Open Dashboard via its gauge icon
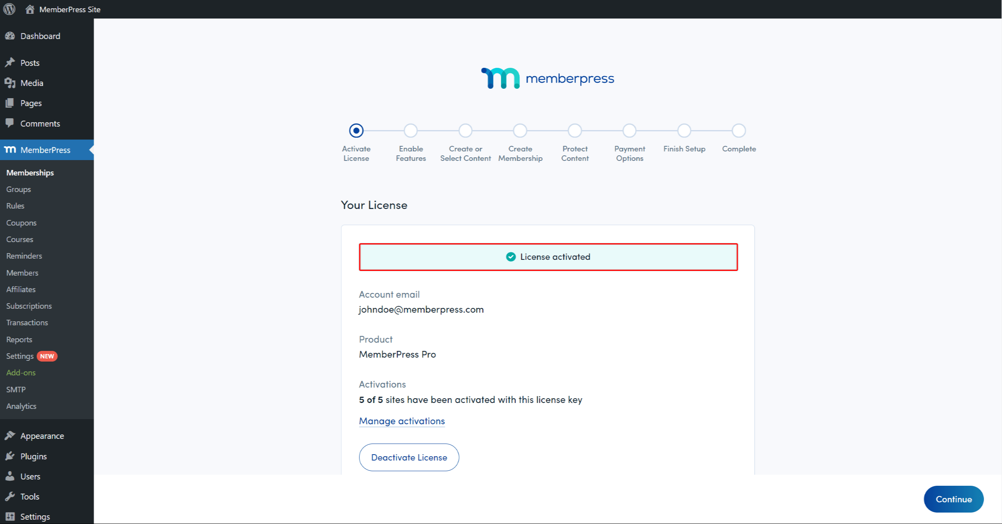The width and height of the screenshot is (1002, 524). click(10, 36)
